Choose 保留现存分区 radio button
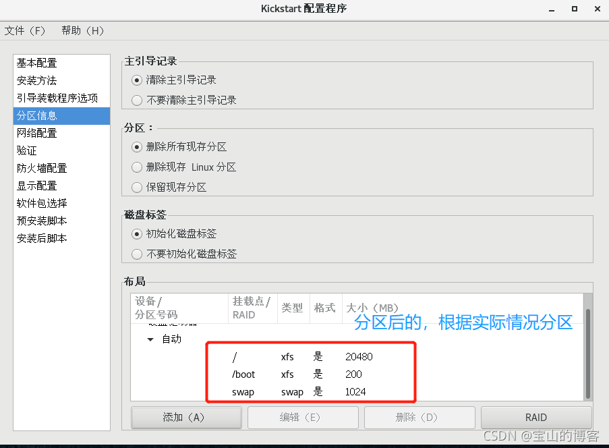The width and height of the screenshot is (609, 448). point(138,188)
